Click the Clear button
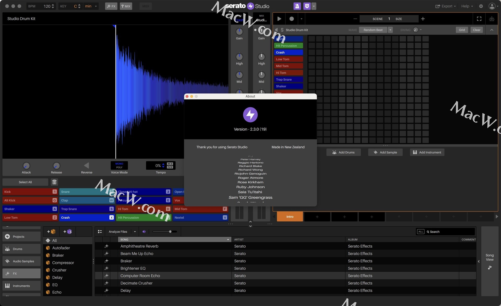 pos(476,30)
